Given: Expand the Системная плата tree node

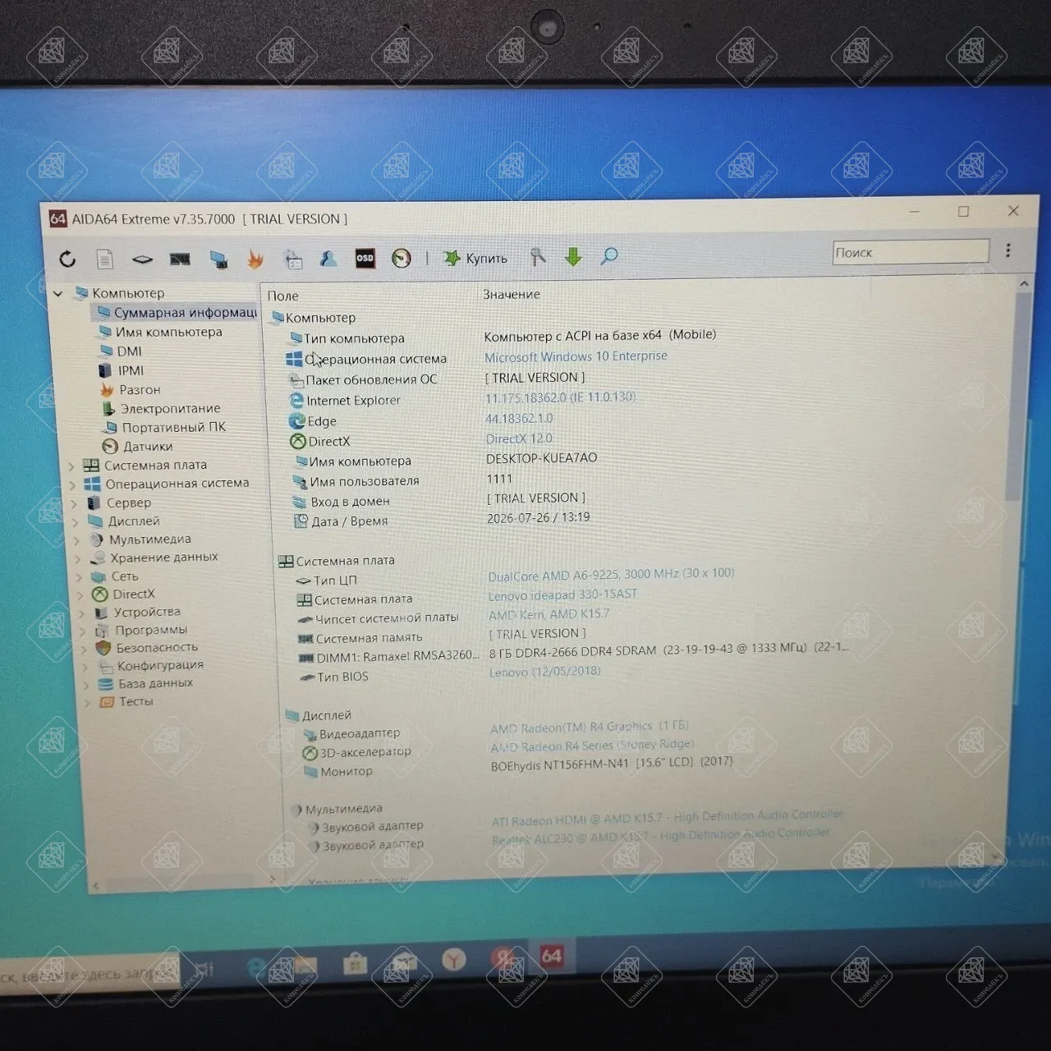Looking at the screenshot, I should (71, 466).
